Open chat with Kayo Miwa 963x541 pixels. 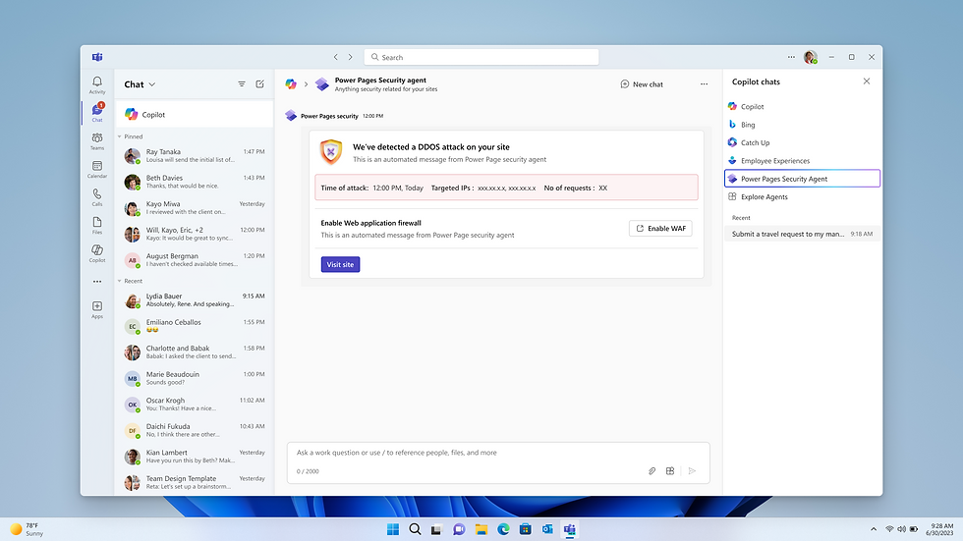click(195, 208)
